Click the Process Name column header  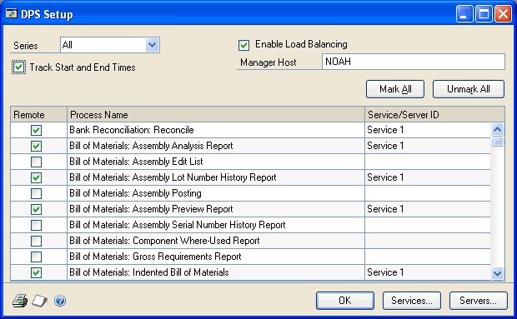tap(216, 115)
